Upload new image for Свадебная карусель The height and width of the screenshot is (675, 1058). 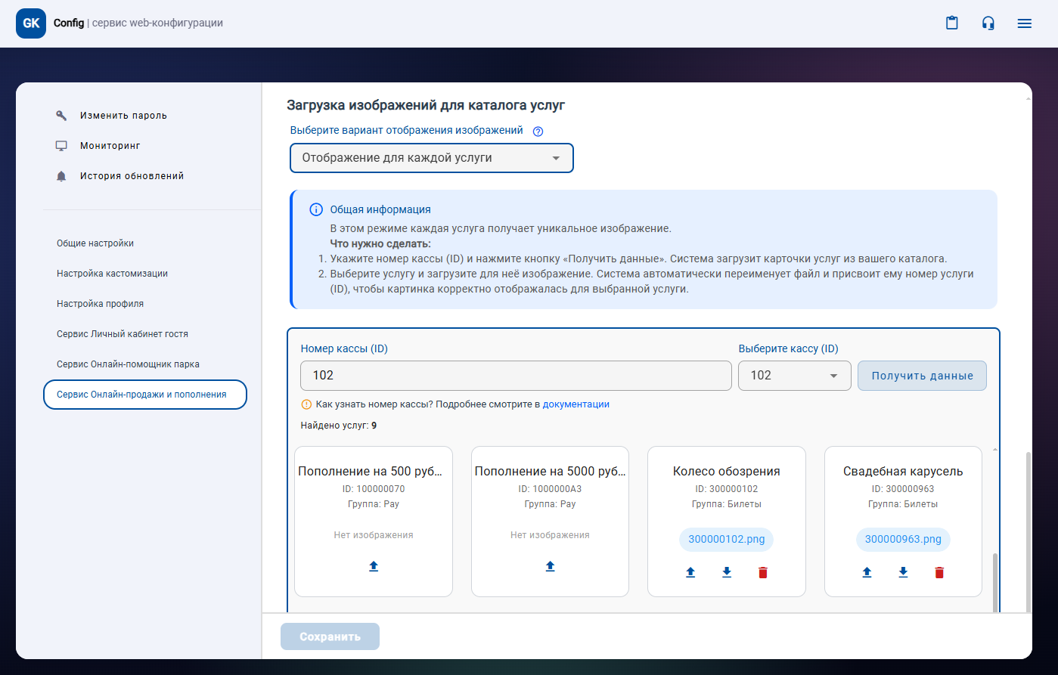point(867,573)
